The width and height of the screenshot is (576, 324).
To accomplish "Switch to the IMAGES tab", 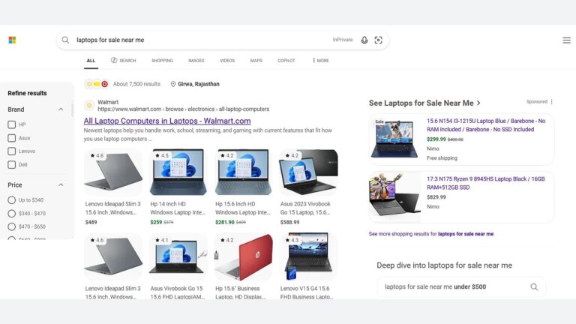I will pos(196,61).
